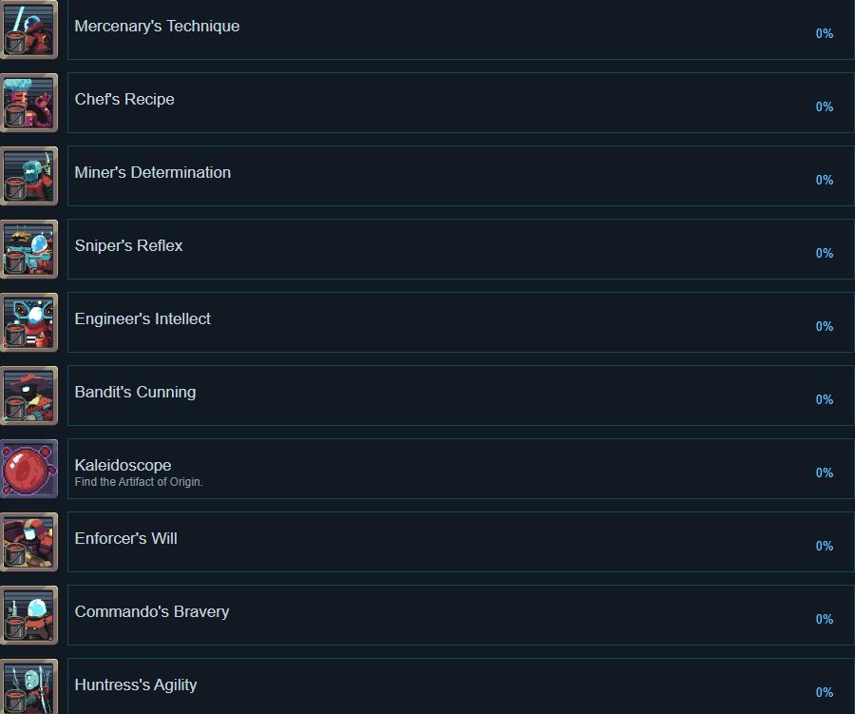Select the Enforcer's Will title text
Screen dimensions: 855x714
coord(125,539)
